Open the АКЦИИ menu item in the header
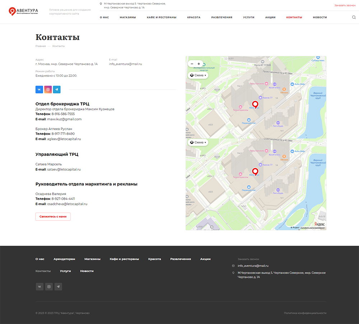 tap(270, 17)
